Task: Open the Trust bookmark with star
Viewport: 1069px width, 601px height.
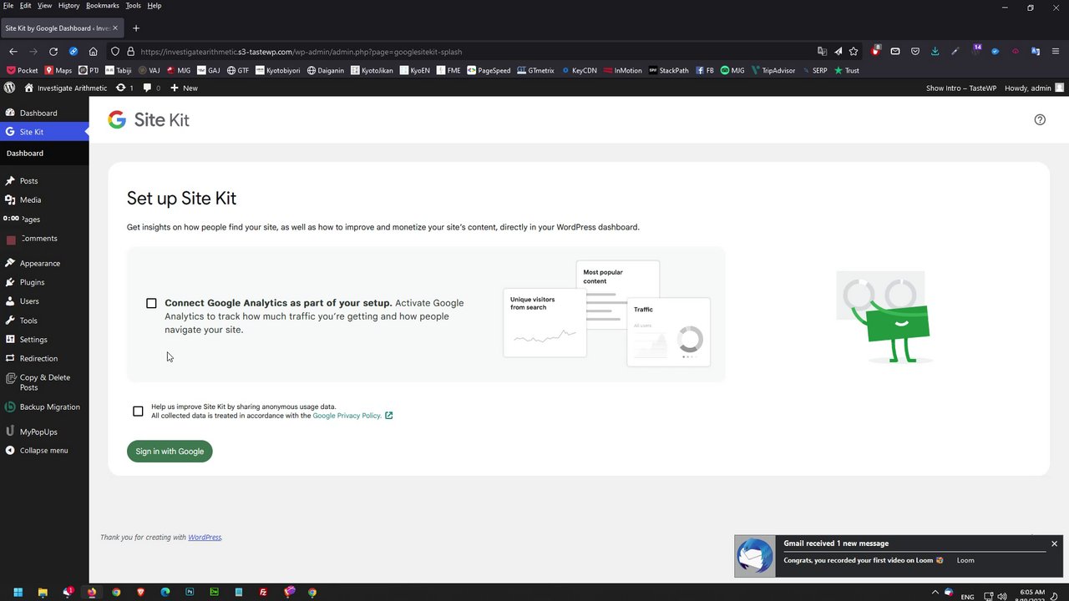Action: click(x=846, y=71)
